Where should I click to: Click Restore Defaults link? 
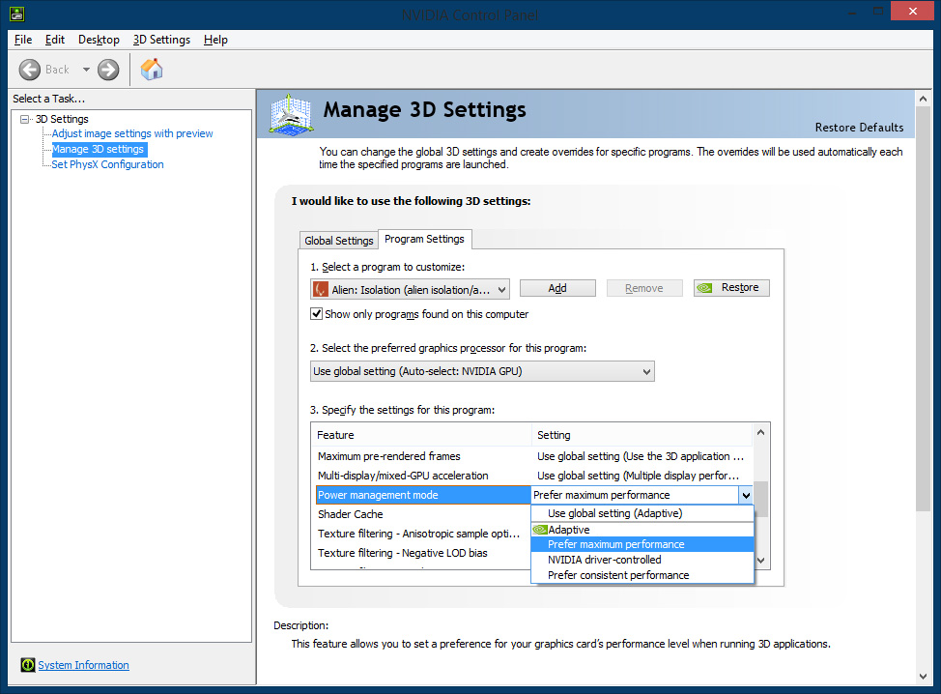pyautogui.click(x=859, y=128)
